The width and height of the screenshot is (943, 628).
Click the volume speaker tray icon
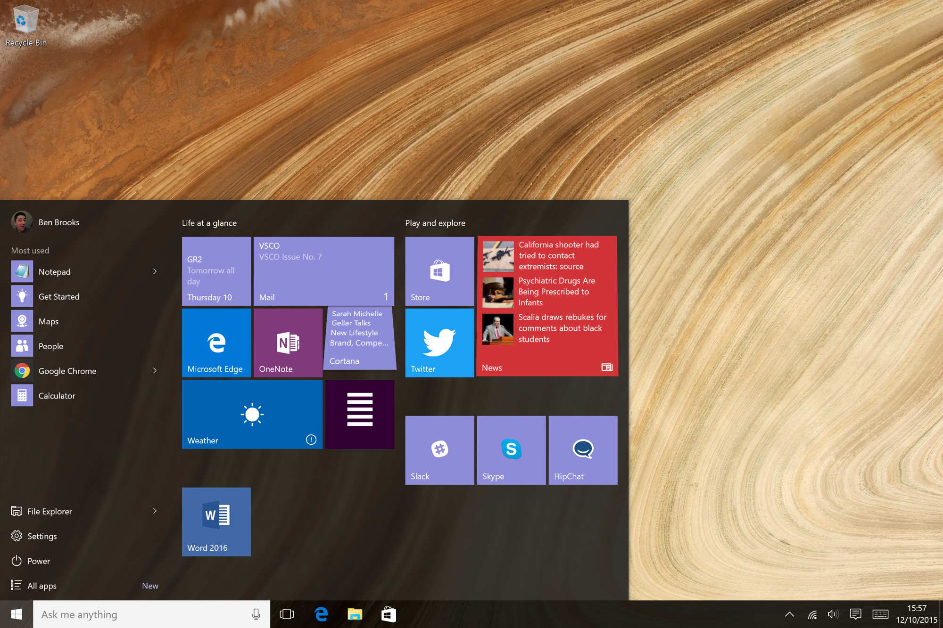[833, 614]
